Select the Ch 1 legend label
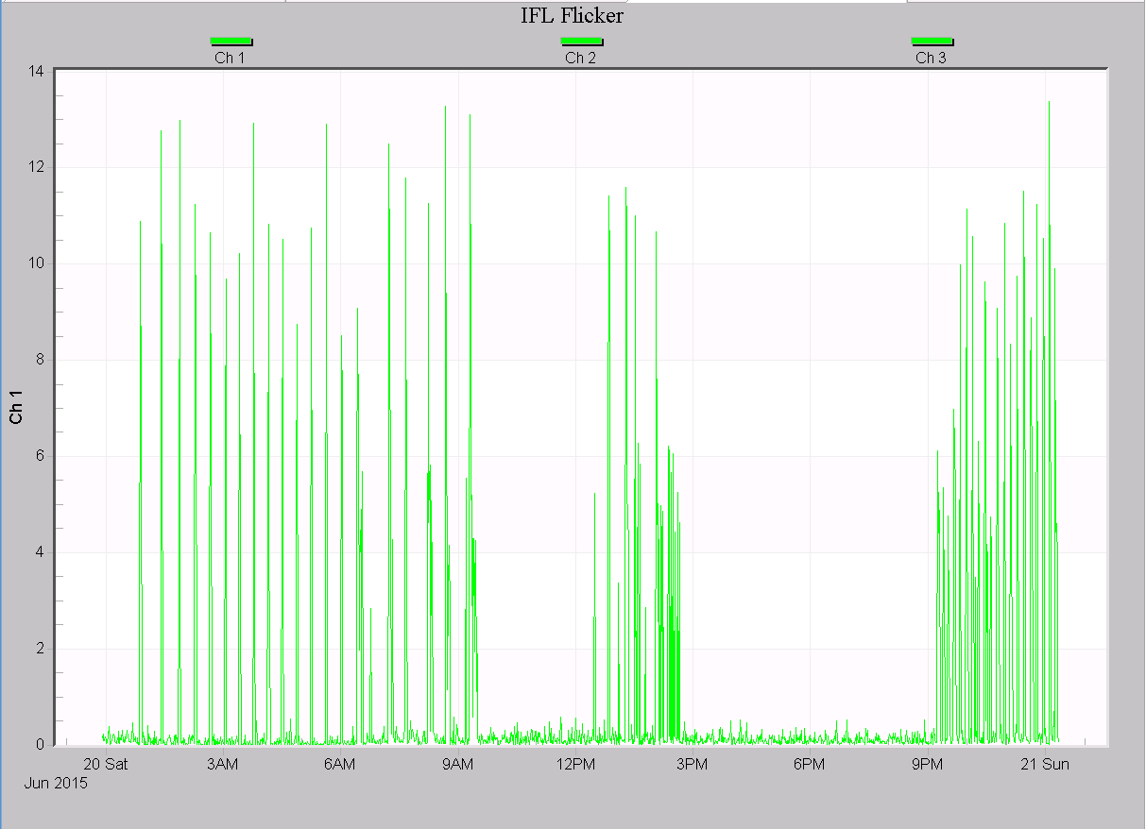This screenshot has height=829, width=1146. pyautogui.click(x=230, y=58)
